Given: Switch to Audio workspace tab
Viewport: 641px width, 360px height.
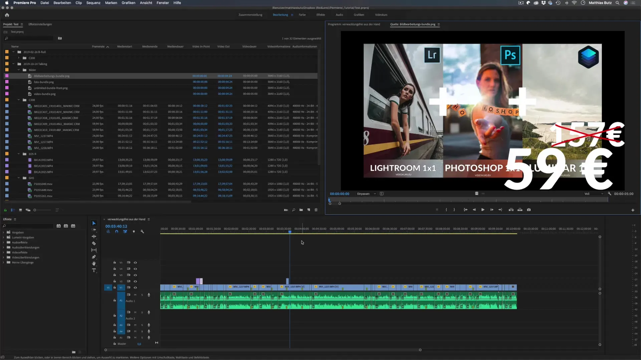Looking at the screenshot, I should pyautogui.click(x=339, y=15).
